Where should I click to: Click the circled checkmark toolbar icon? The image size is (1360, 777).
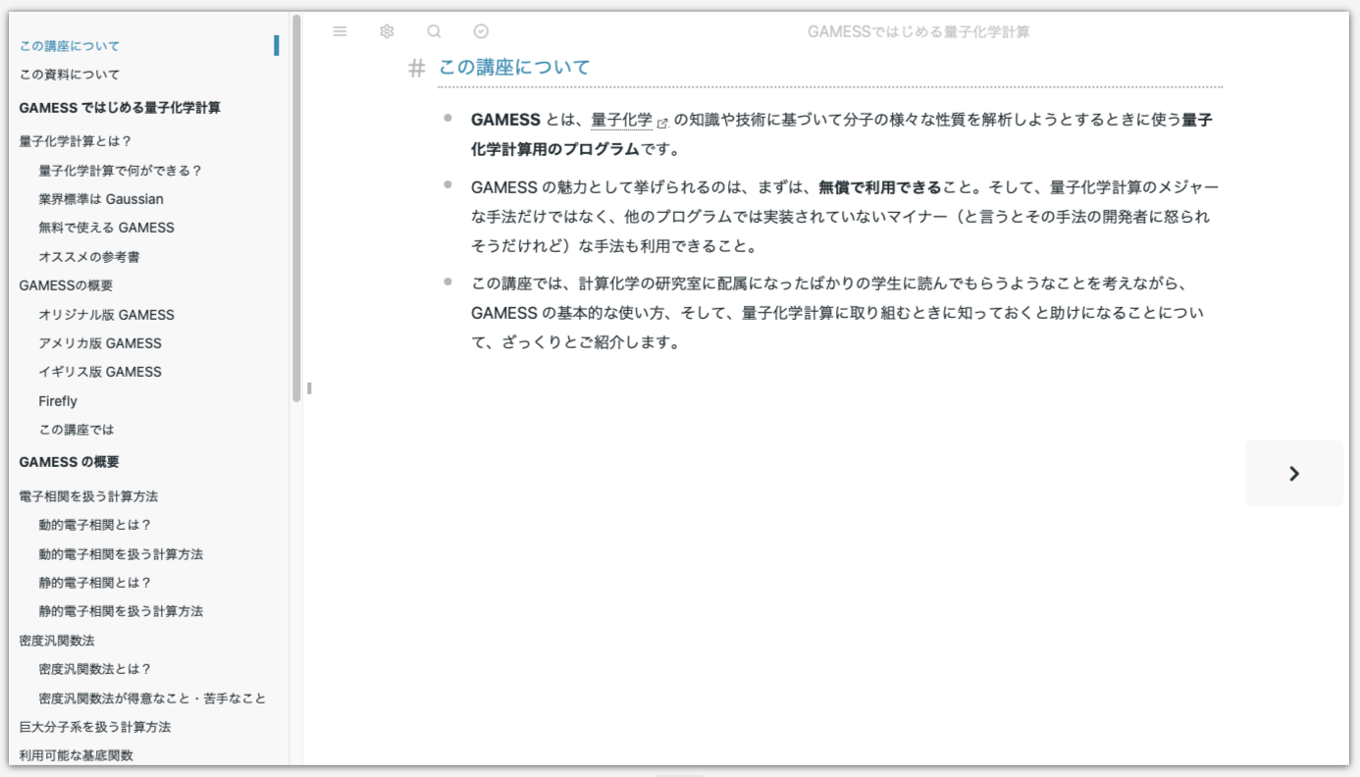coord(481,31)
